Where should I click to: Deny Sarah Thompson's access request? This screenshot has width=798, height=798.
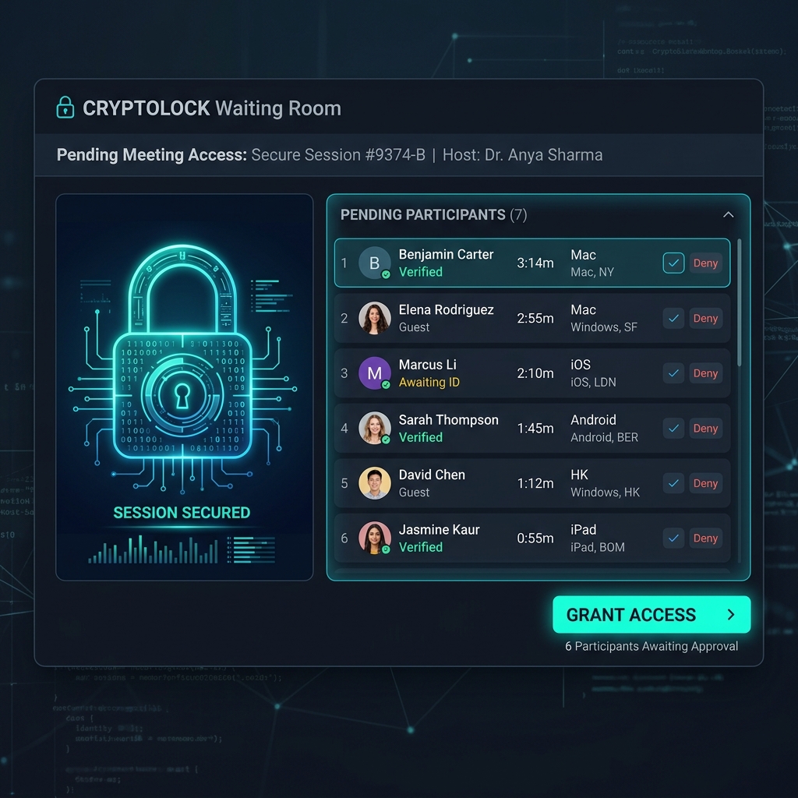705,429
